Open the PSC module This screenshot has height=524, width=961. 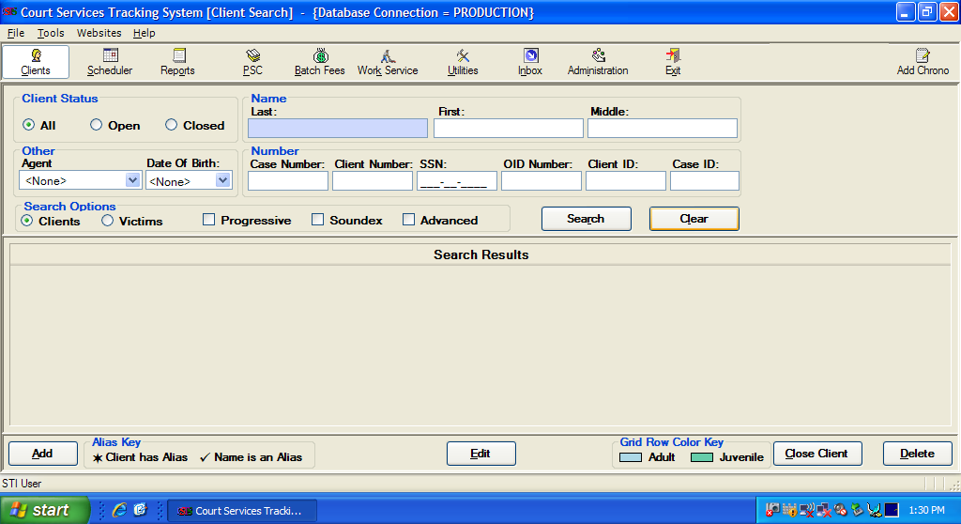(252, 62)
